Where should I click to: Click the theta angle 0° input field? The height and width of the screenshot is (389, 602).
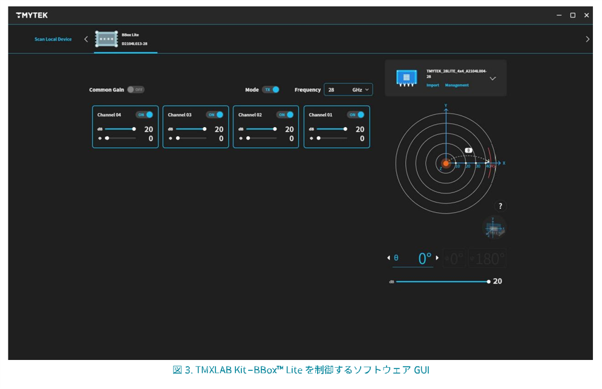[x=413, y=258]
